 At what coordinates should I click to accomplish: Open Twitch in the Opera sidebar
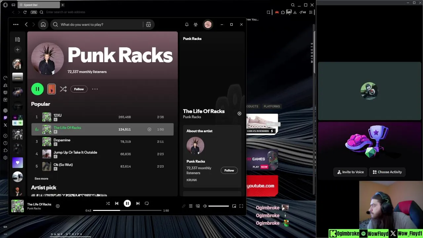(5, 118)
